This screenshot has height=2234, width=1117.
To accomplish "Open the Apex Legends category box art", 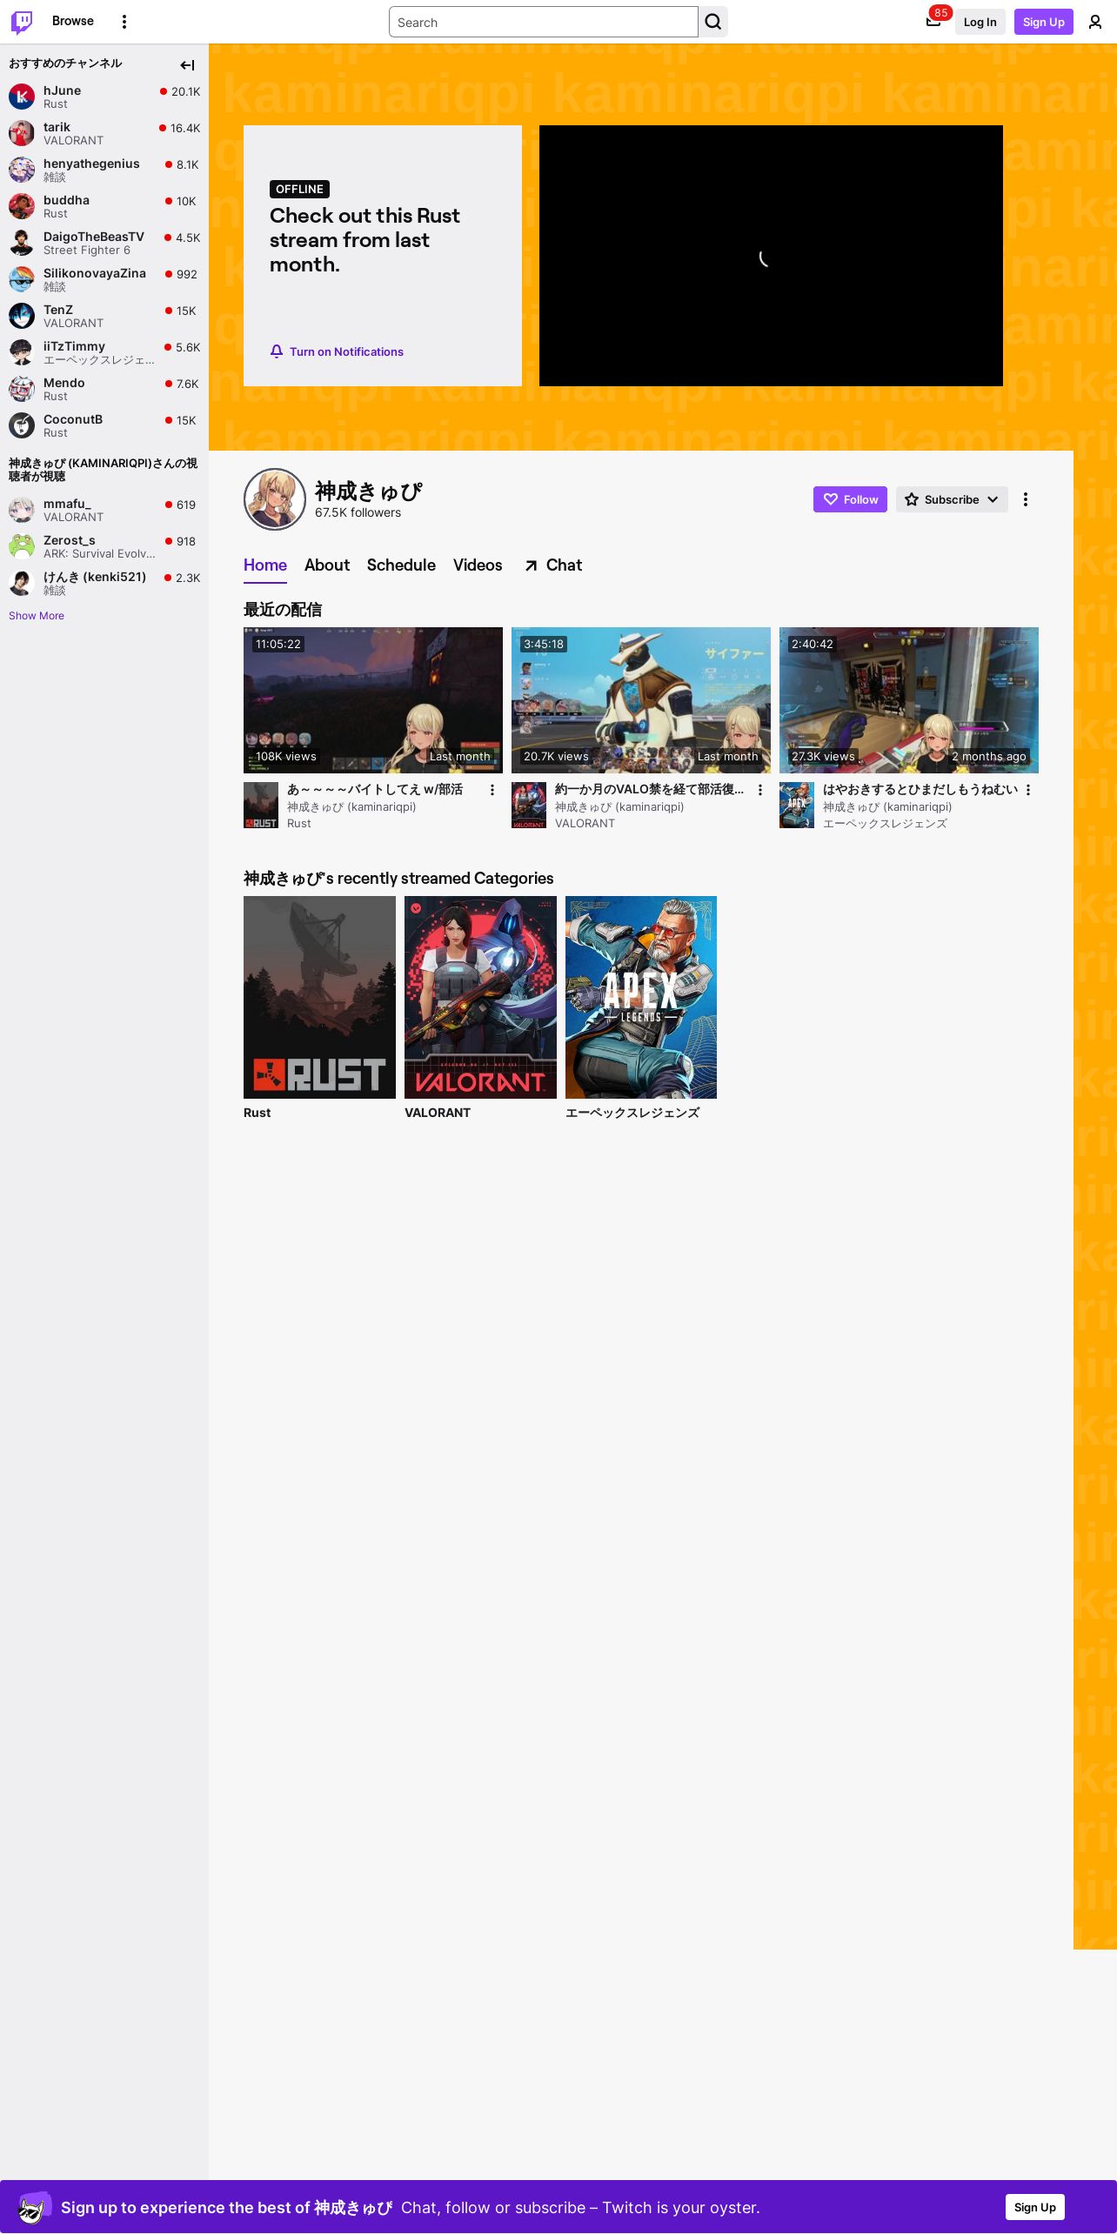I will (641, 997).
